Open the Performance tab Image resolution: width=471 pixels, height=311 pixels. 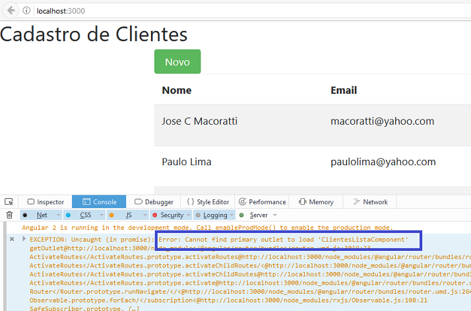point(262,201)
